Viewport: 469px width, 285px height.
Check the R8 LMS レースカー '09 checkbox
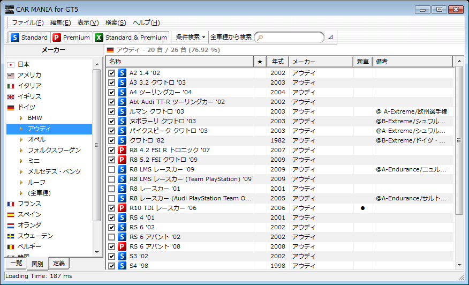tap(111, 169)
